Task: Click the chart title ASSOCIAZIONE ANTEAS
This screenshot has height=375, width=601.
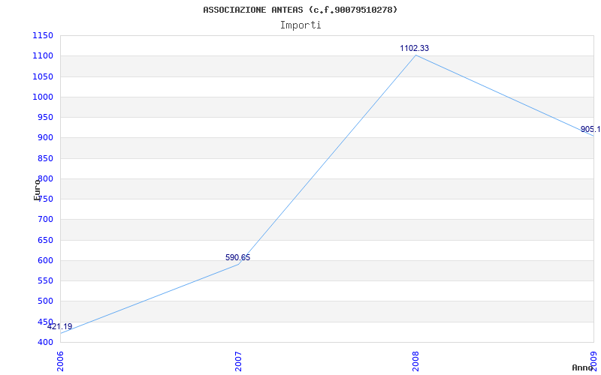Action: [x=300, y=10]
